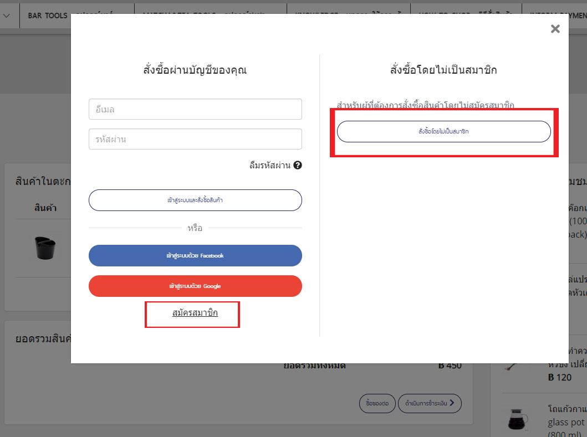Sign in with the red Google button

(195, 286)
